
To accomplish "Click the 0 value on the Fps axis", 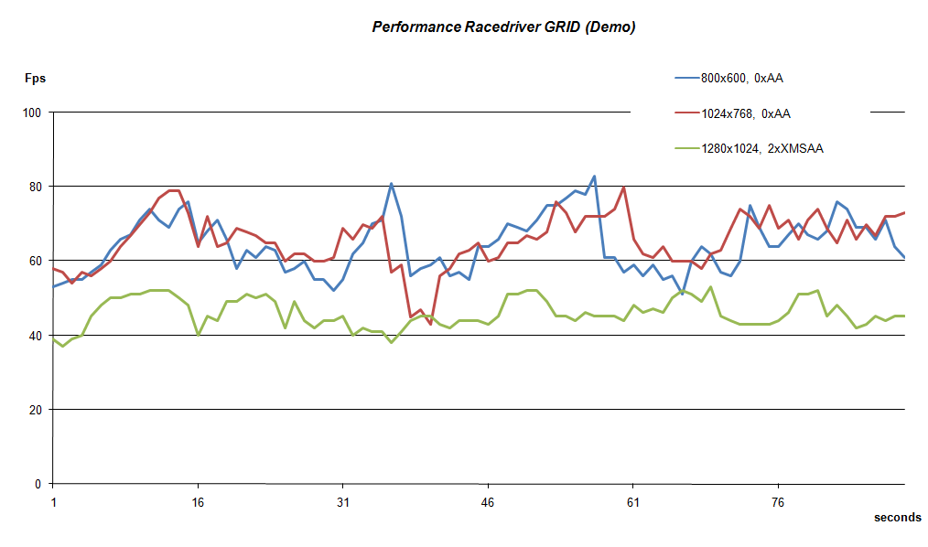I will 38,484.
